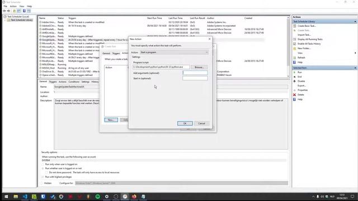Collapse the Selected Item actions section

coord(355,68)
